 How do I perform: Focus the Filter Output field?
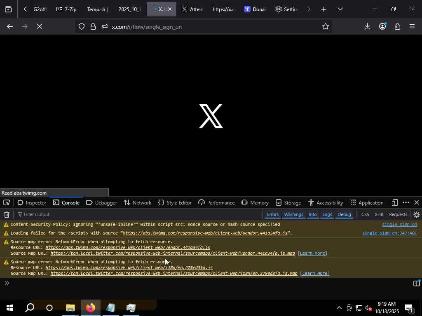pyautogui.click(x=138, y=214)
